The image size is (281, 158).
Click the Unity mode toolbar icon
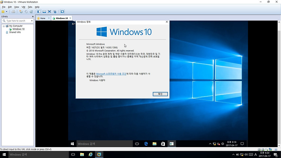(55, 12)
